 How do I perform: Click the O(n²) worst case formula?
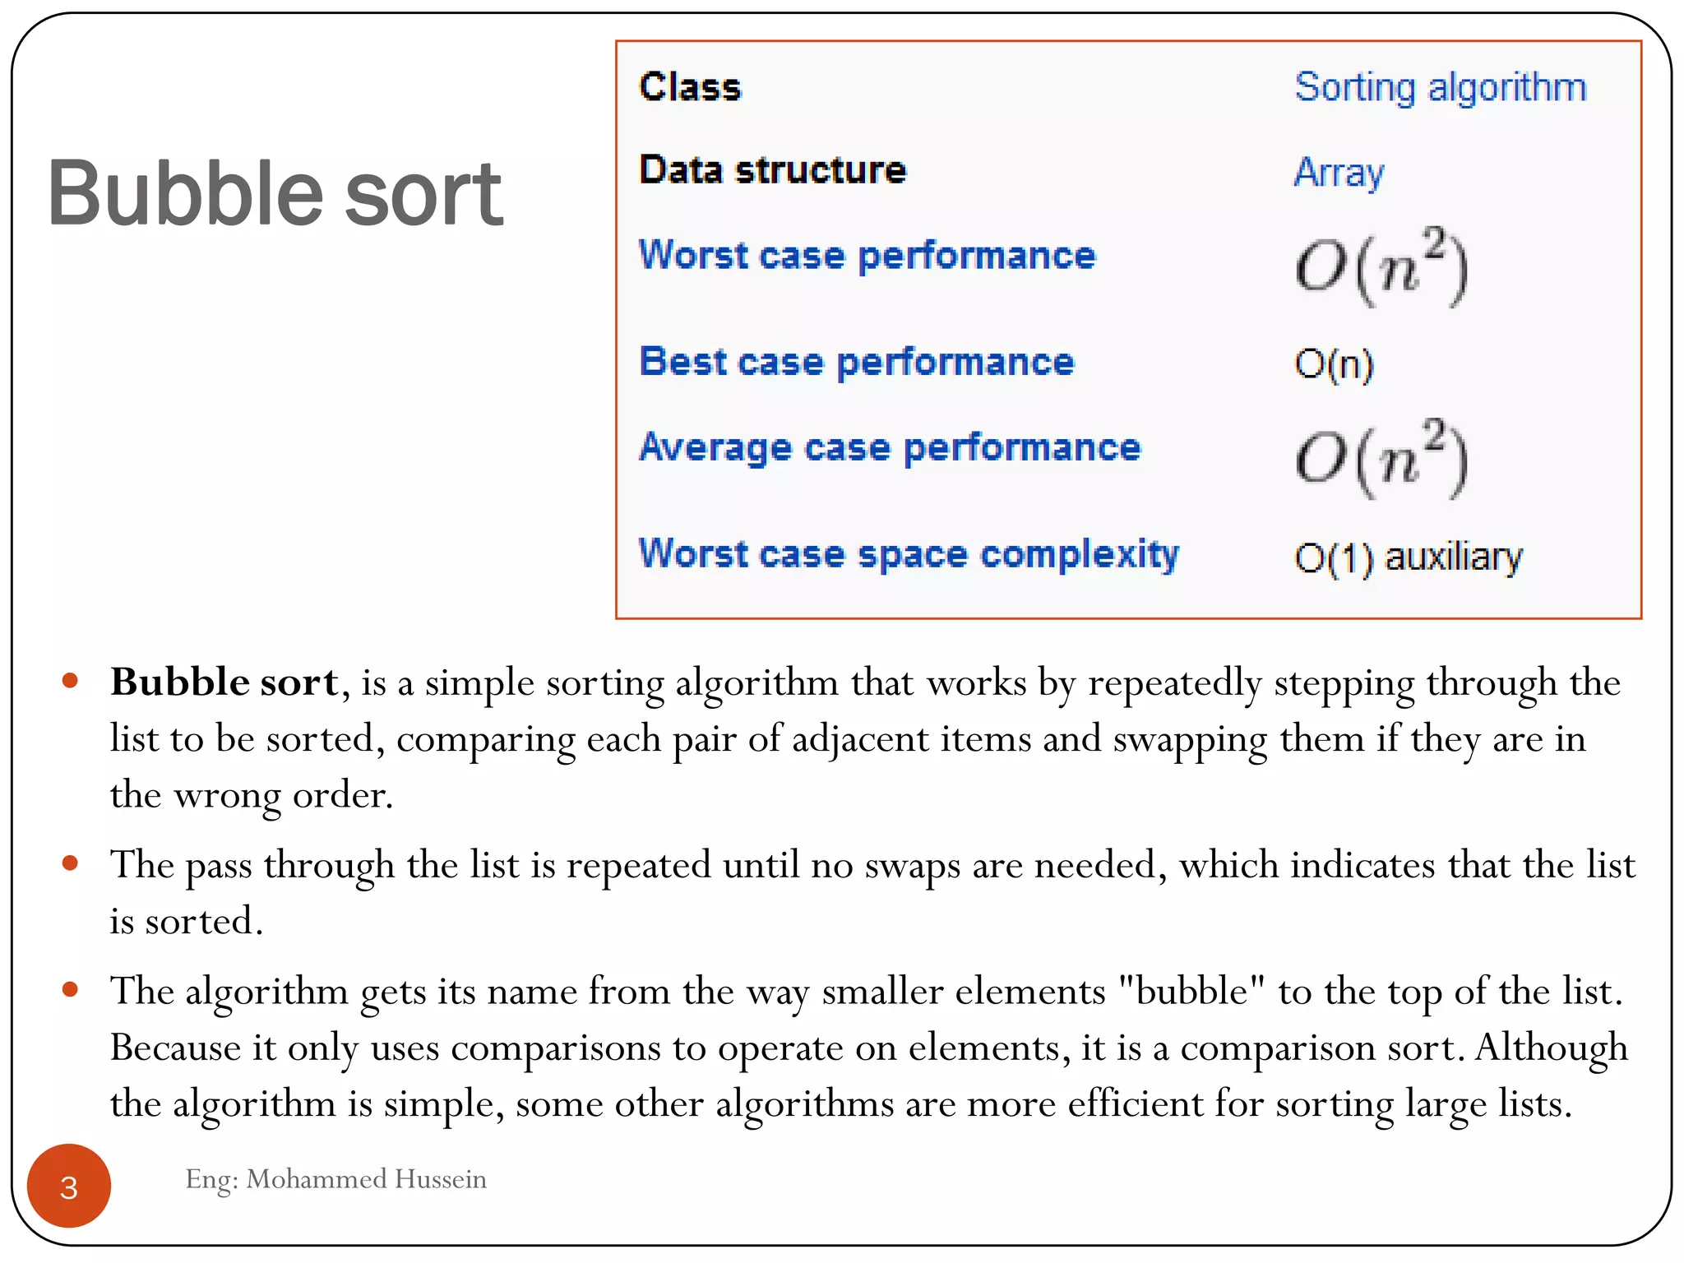coord(1381,266)
